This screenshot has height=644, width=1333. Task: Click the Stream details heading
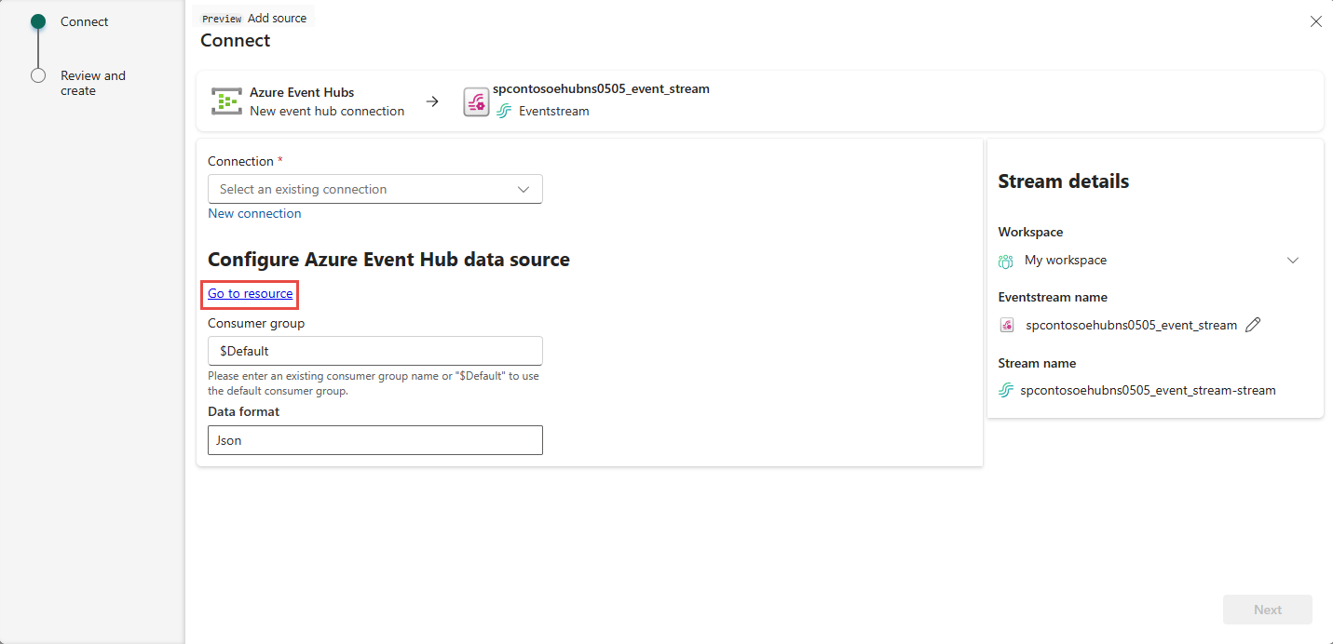(1064, 181)
